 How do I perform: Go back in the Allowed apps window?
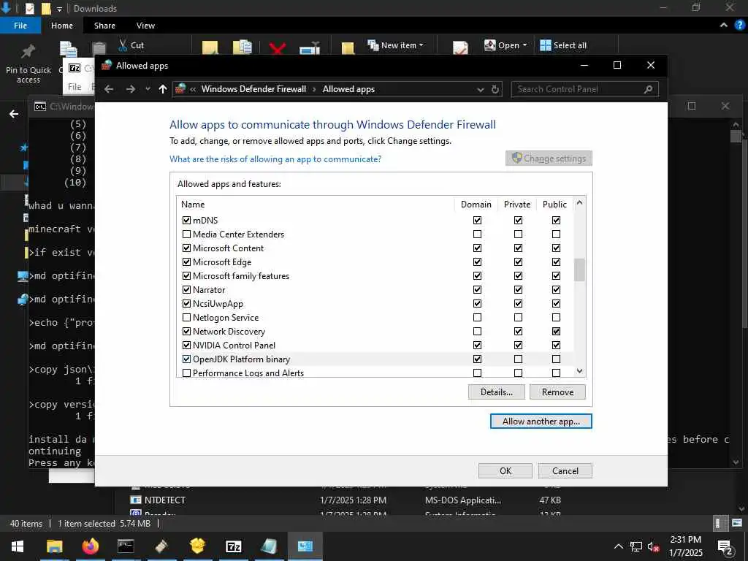pos(109,89)
